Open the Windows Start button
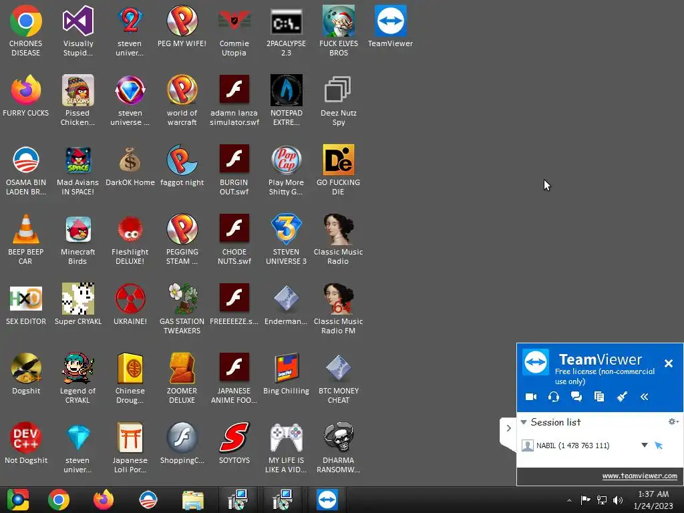 pos(18,500)
